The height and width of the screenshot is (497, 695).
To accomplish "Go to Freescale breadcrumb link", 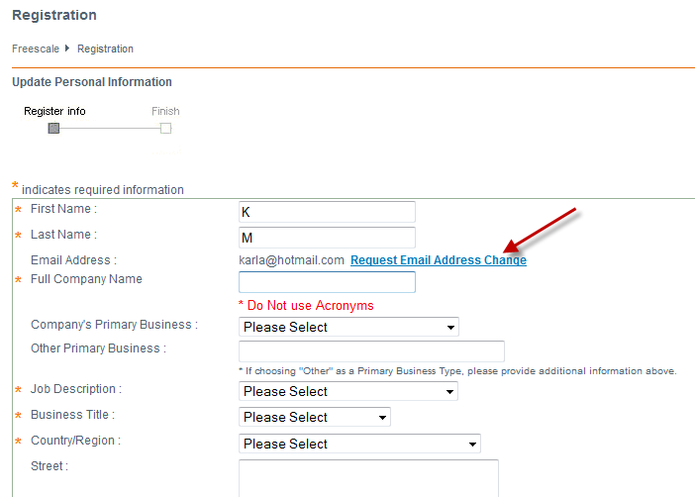I will click(36, 49).
